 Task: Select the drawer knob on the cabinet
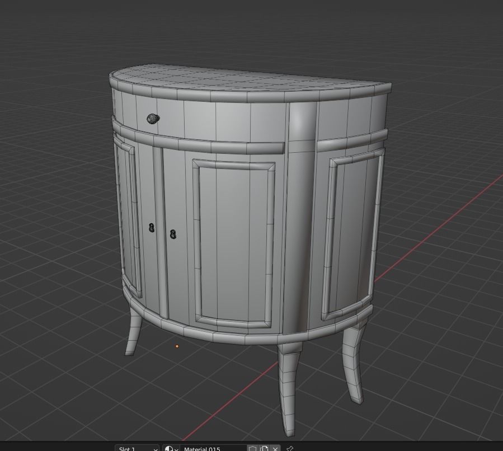[153, 119]
